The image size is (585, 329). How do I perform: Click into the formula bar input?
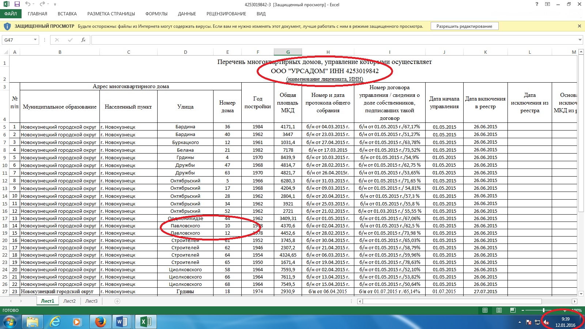334,40
